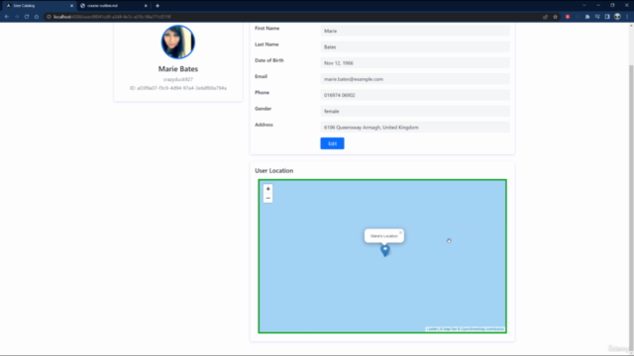The height and width of the screenshot is (356, 634).
Task: Select the Marie Bates name heading
Action: (x=178, y=69)
